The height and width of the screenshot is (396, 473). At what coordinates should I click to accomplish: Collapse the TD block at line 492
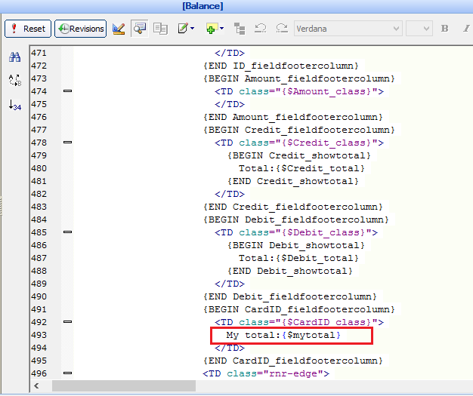67,322
